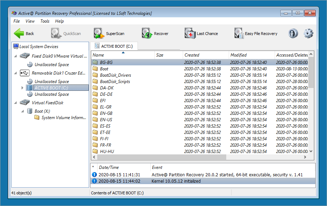Click info icon of the 11:41:31 log entry
Viewport: 327px width, 206px height.
click(94, 175)
